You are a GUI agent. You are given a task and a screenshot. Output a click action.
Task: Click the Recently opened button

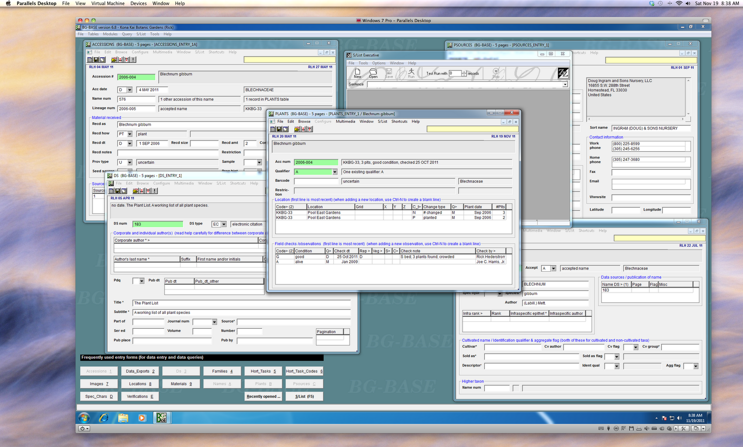pos(263,396)
